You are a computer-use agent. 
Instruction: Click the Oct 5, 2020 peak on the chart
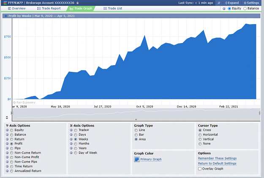tap(144, 36)
